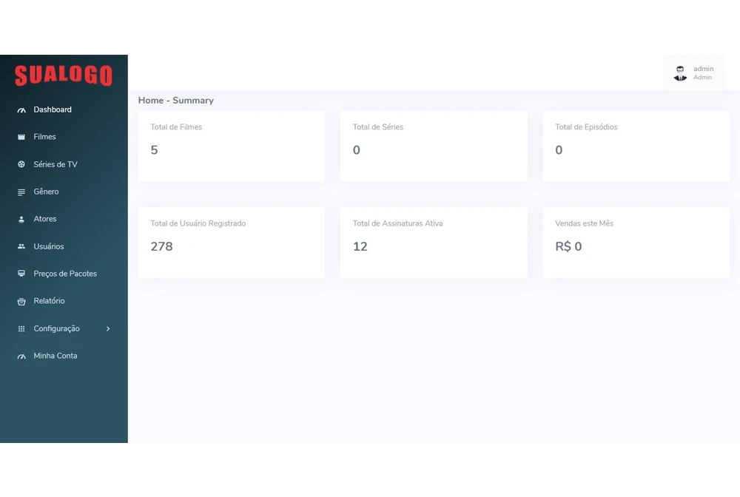The image size is (740, 497).
Task: Click the Relatório basket icon
Action: point(21,302)
